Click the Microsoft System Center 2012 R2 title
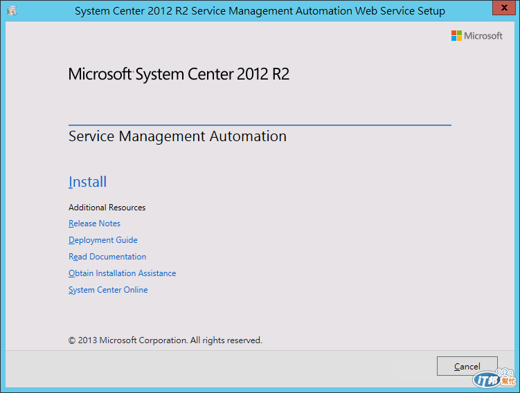The image size is (520, 393). 179,74
